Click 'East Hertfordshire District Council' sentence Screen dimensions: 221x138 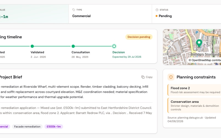[x=126, y=108]
